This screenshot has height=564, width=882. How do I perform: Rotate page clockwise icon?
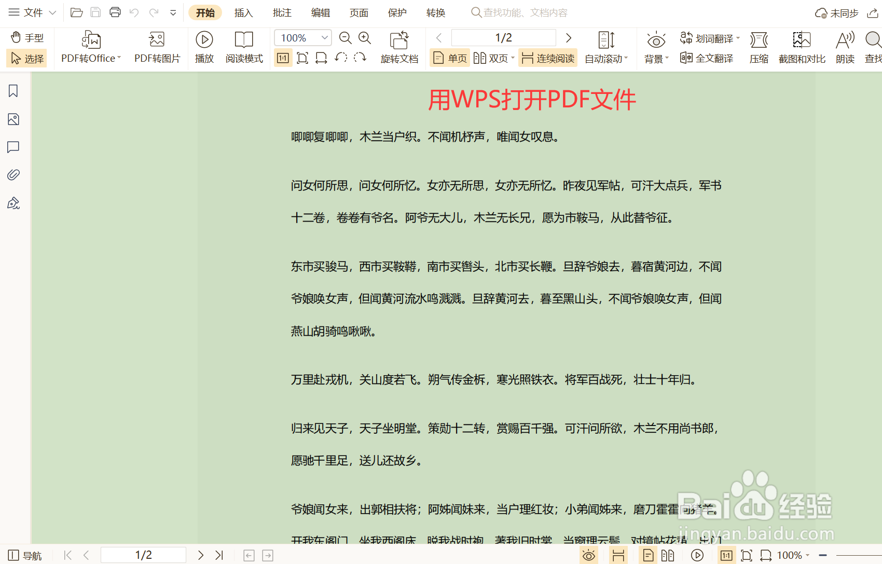click(x=360, y=58)
